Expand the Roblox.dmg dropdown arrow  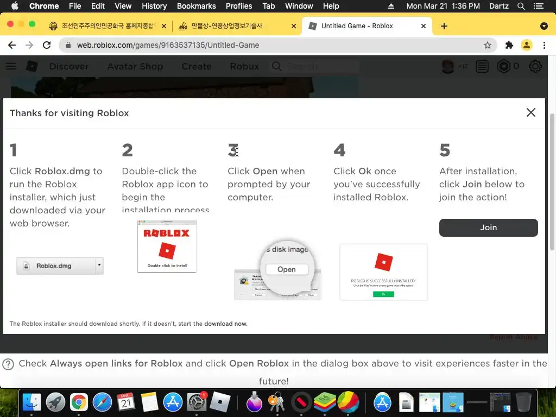99,265
